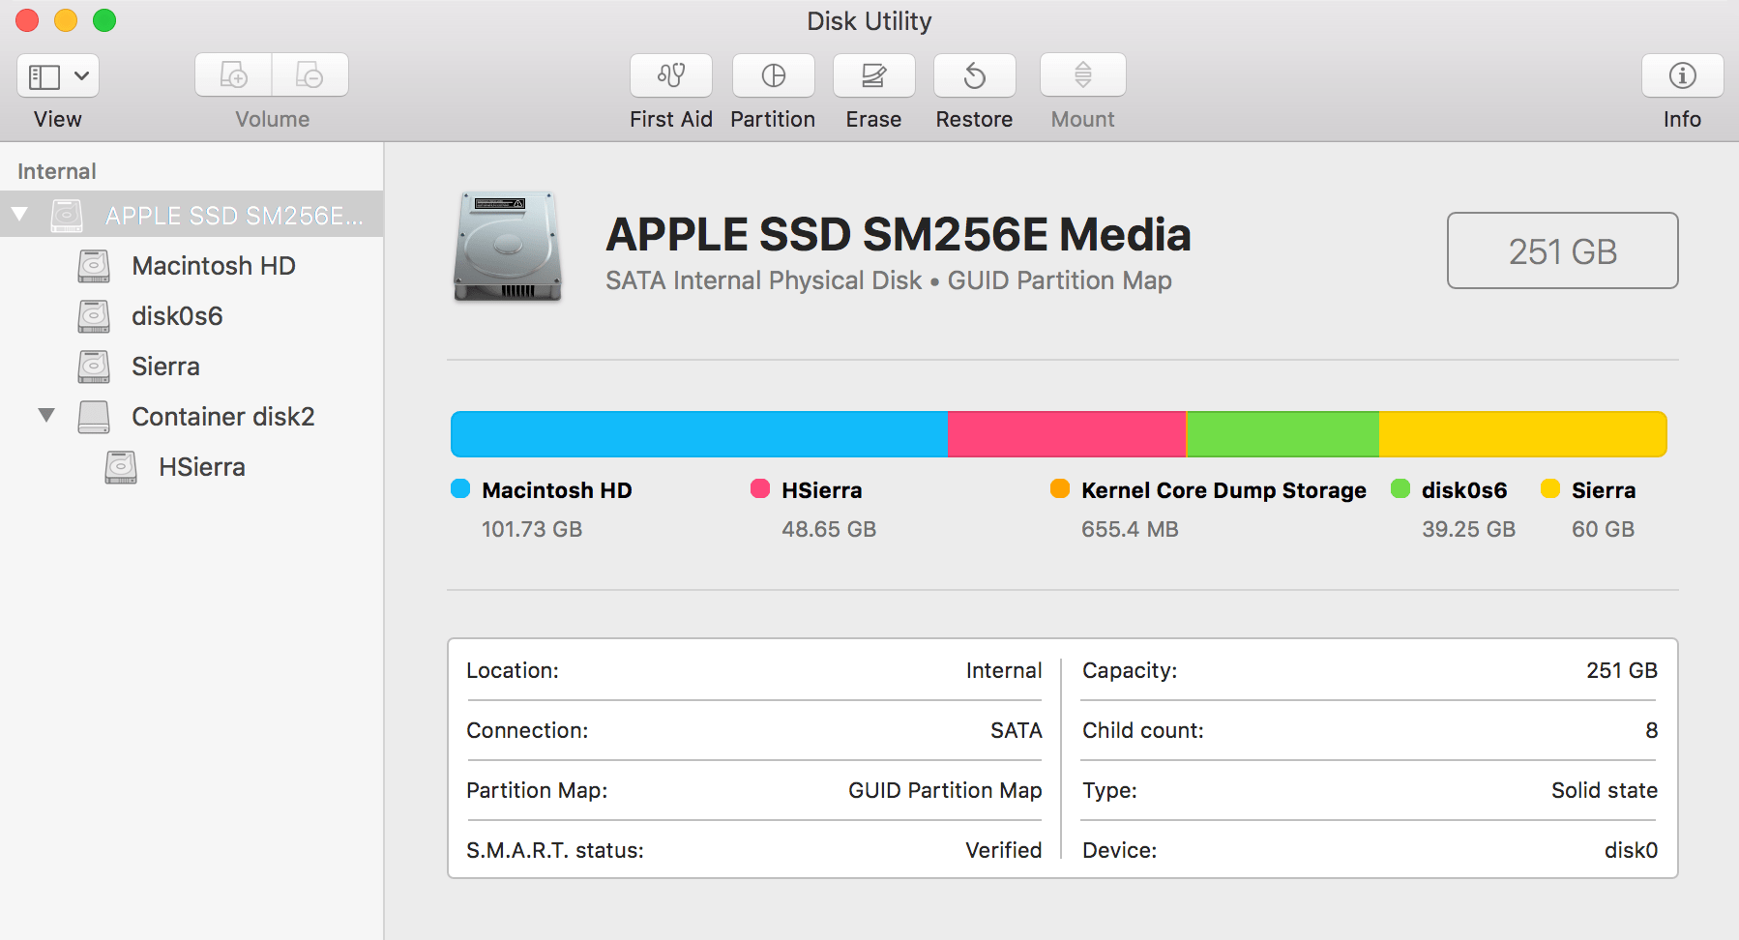Click the Macintosh HD legend label
This screenshot has width=1739, height=940.
pos(557,490)
